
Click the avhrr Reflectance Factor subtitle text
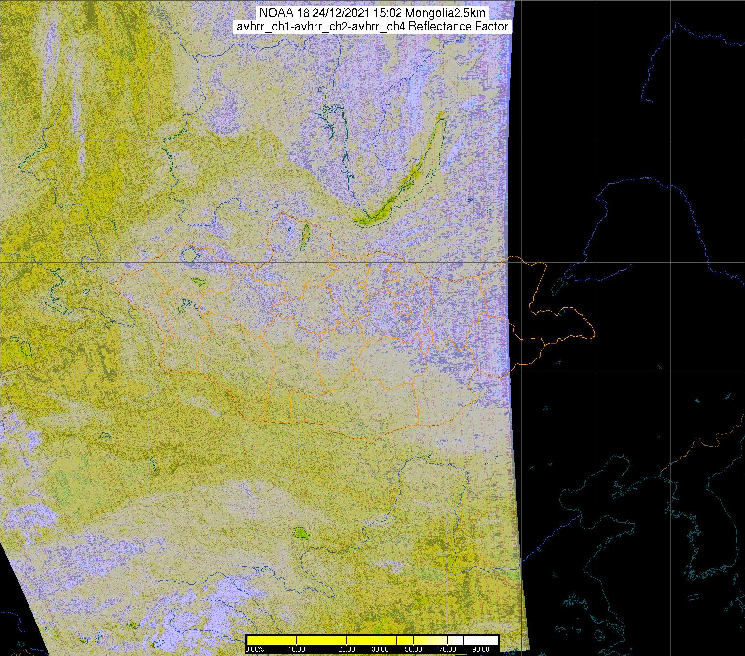tap(372, 27)
